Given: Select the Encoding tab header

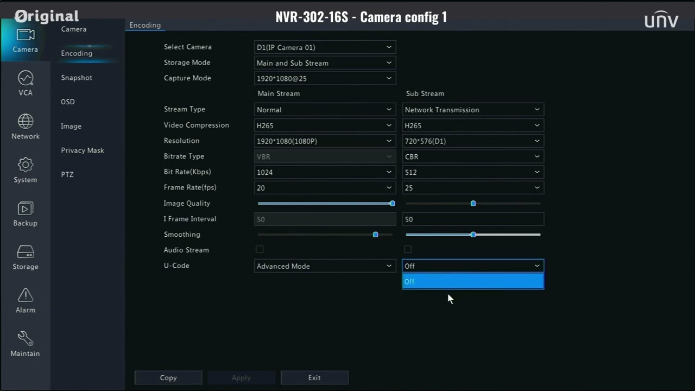Looking at the screenshot, I should (145, 25).
